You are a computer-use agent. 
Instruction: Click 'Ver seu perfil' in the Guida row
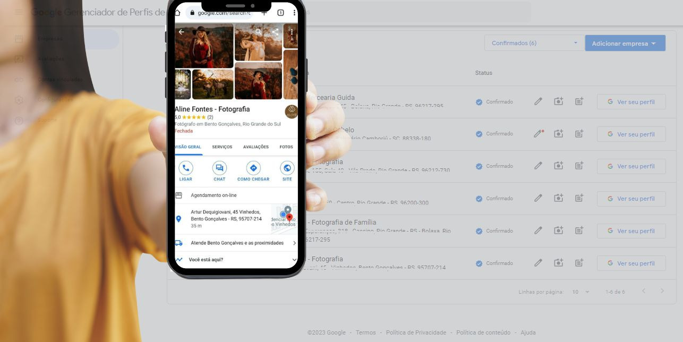pos(631,102)
